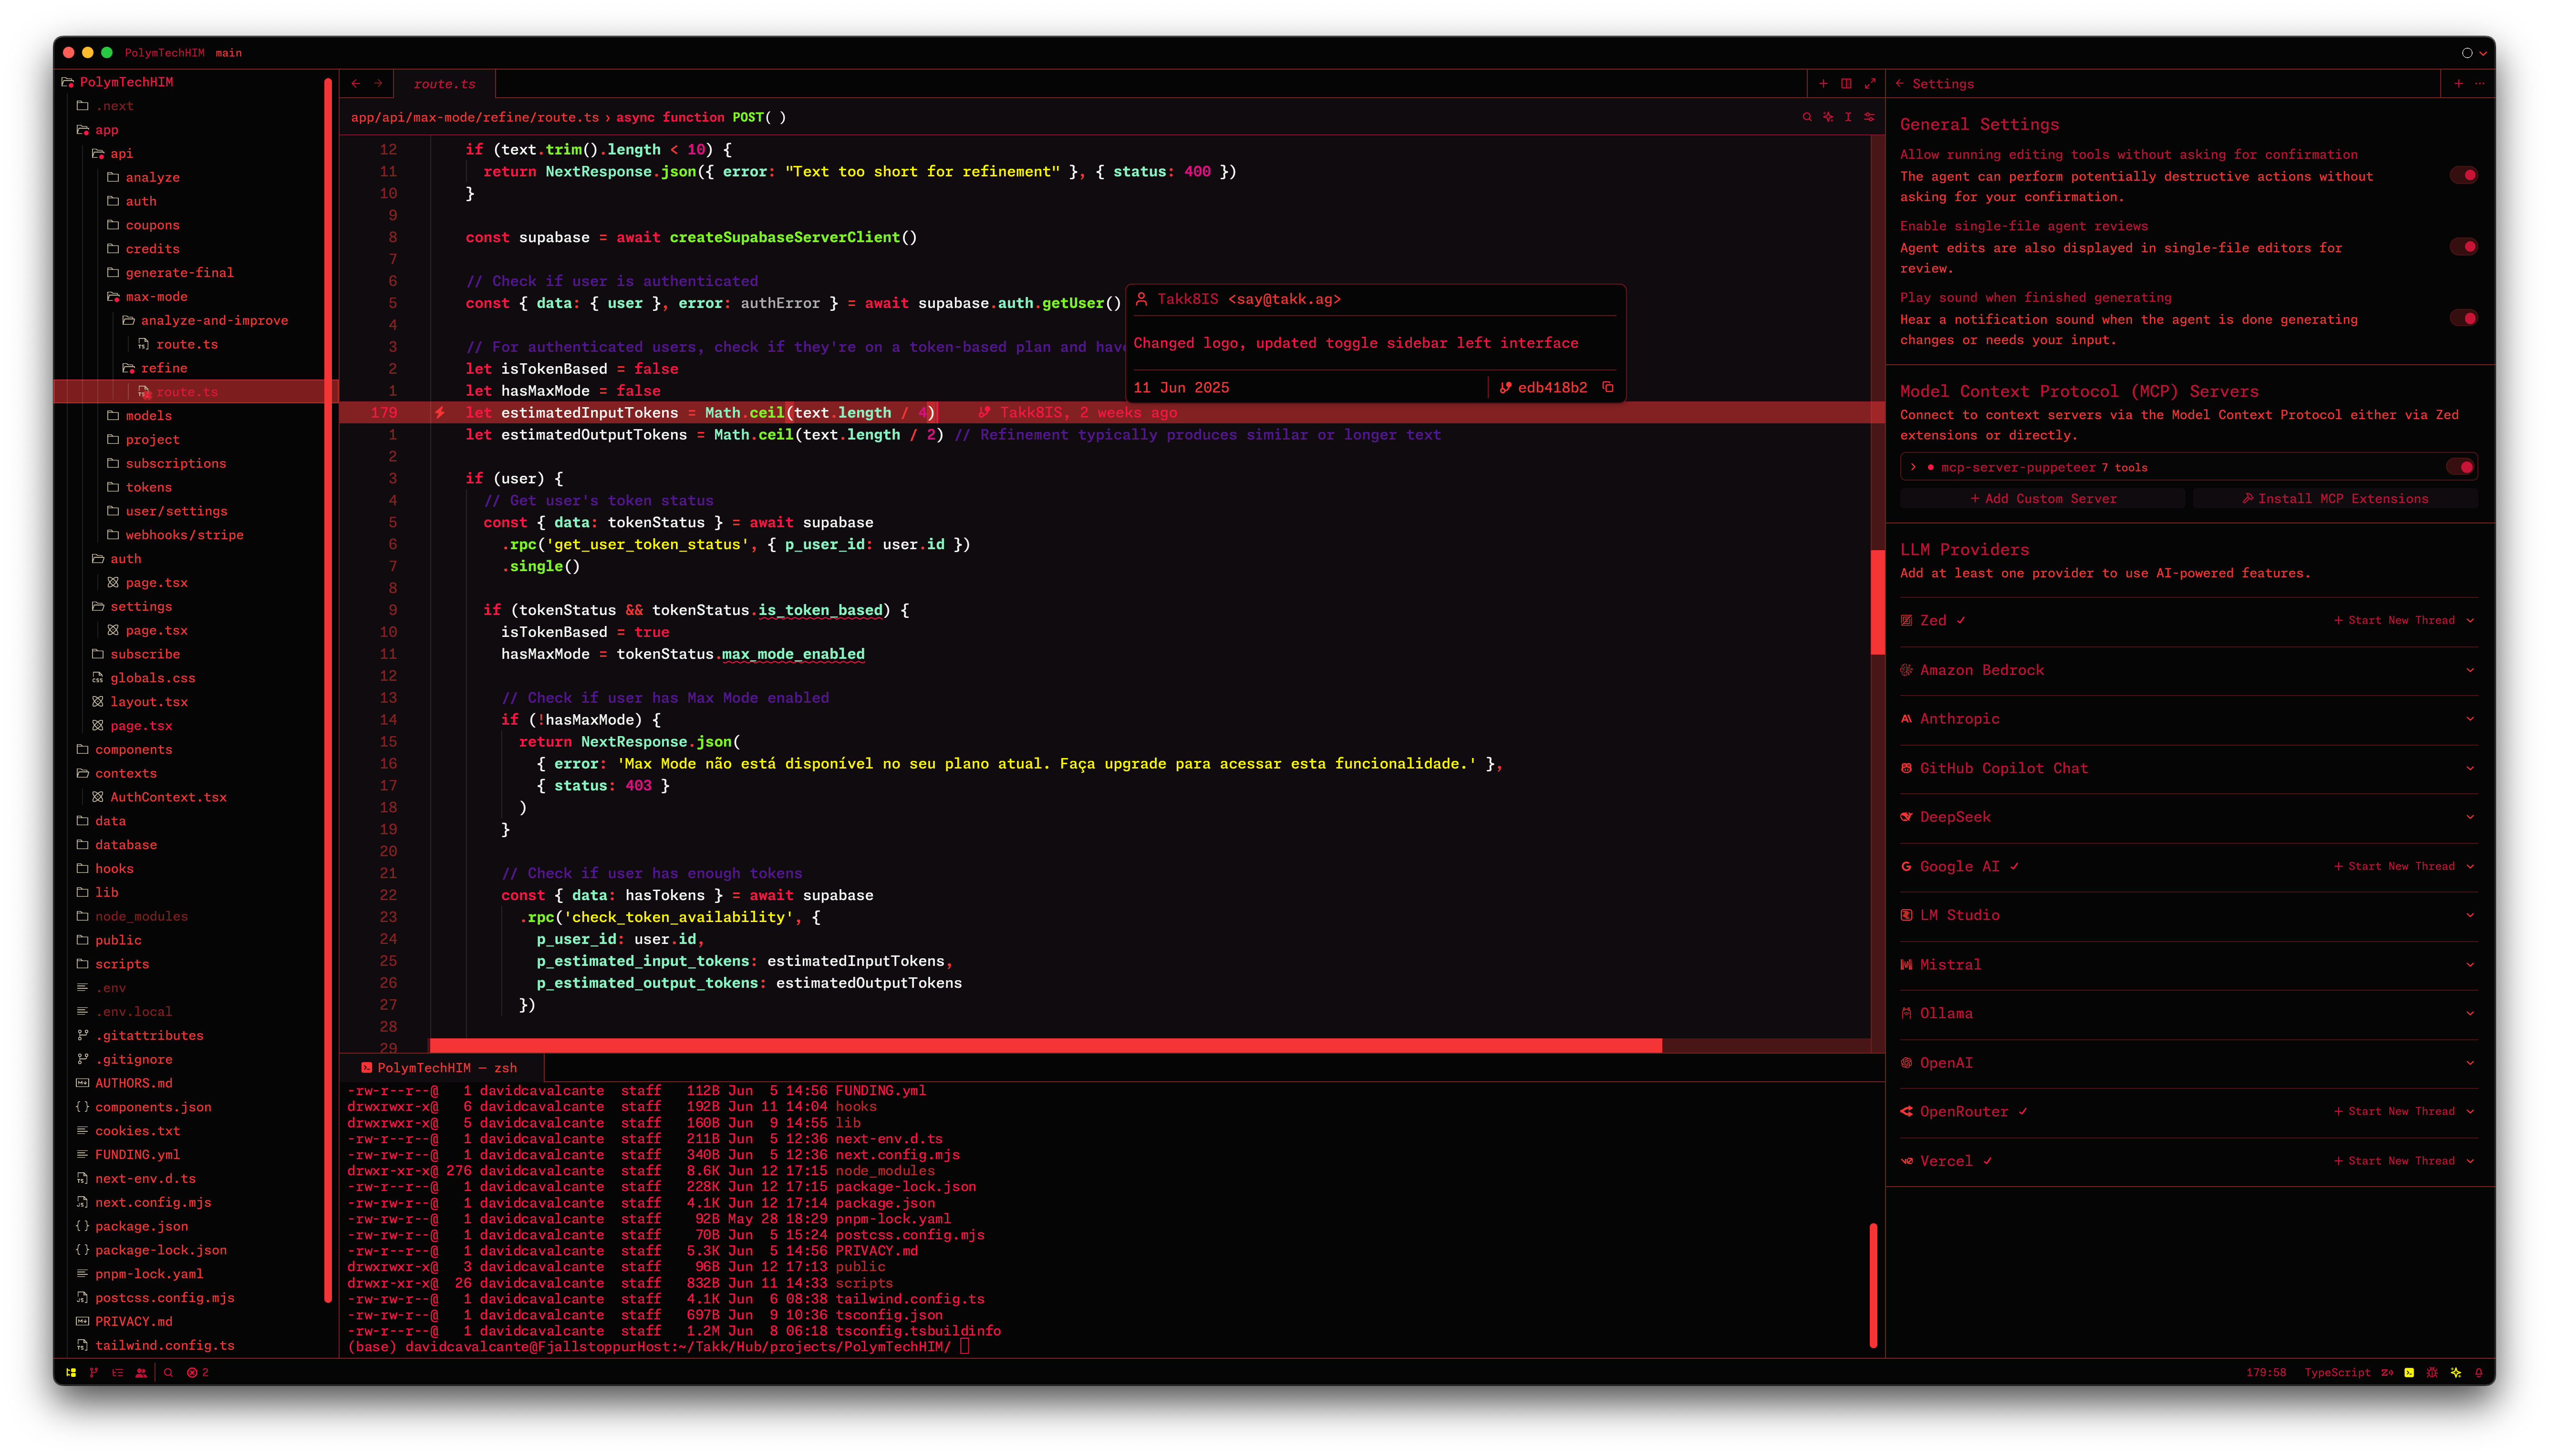
Task: Show the 2 diagnostics errors
Action: pos(198,1372)
